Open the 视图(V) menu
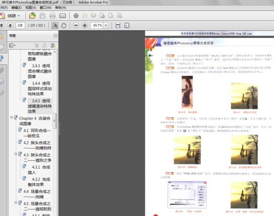The image size is (274, 216). (31, 8)
